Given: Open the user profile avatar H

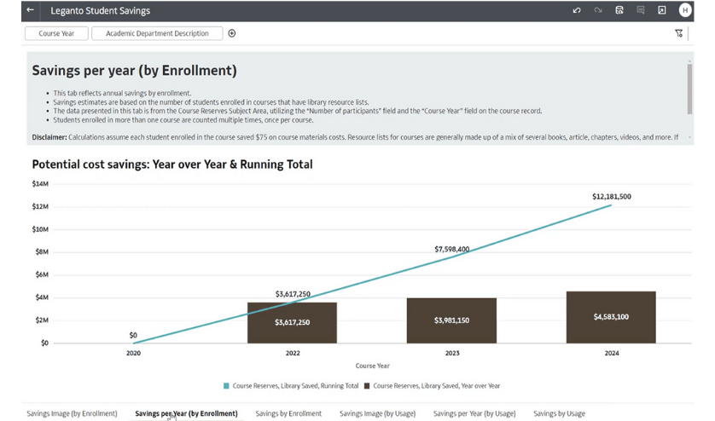Looking at the screenshot, I should point(685,10).
